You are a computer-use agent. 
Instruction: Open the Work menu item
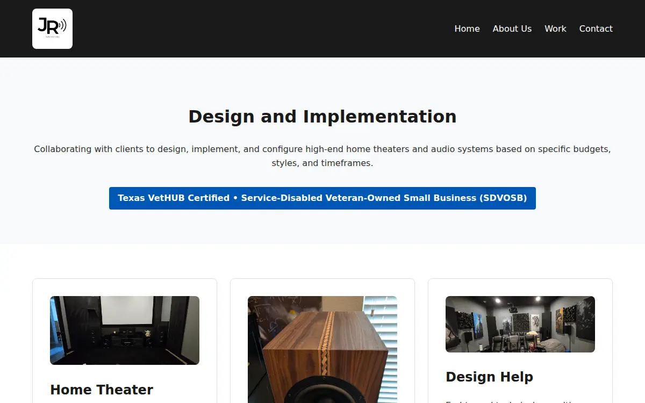(555, 28)
